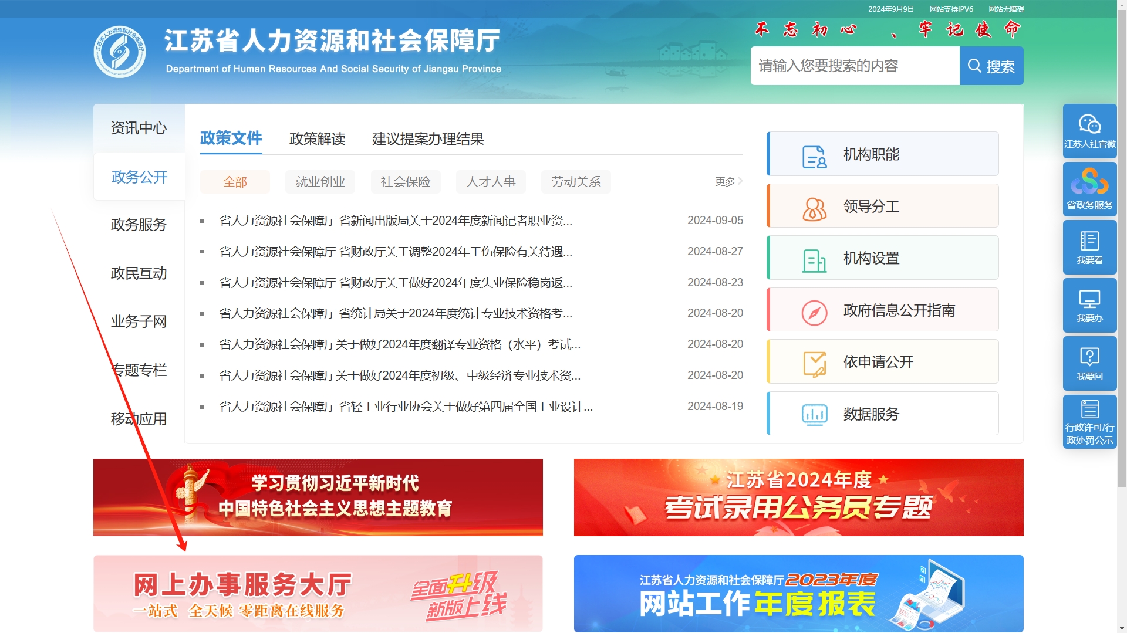This screenshot has height=633, width=1127.
Task: Open 业务子网 in side menu
Action: coord(139,321)
